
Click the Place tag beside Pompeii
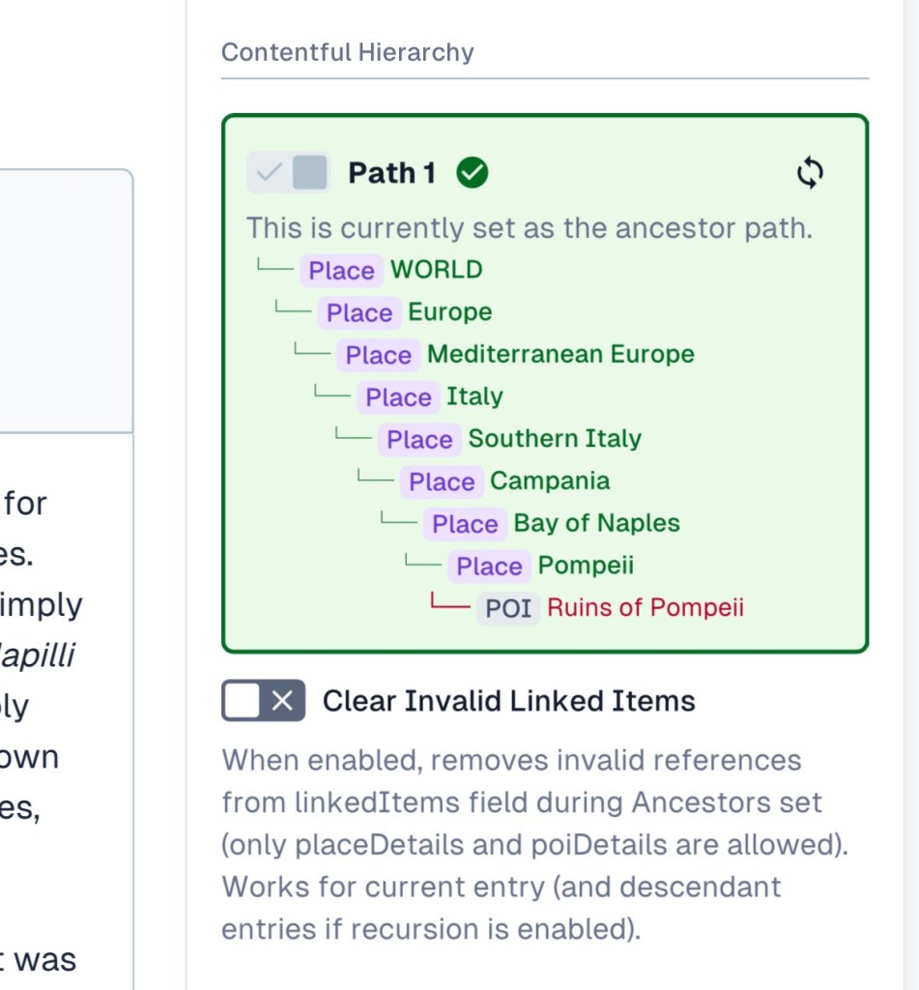(489, 567)
